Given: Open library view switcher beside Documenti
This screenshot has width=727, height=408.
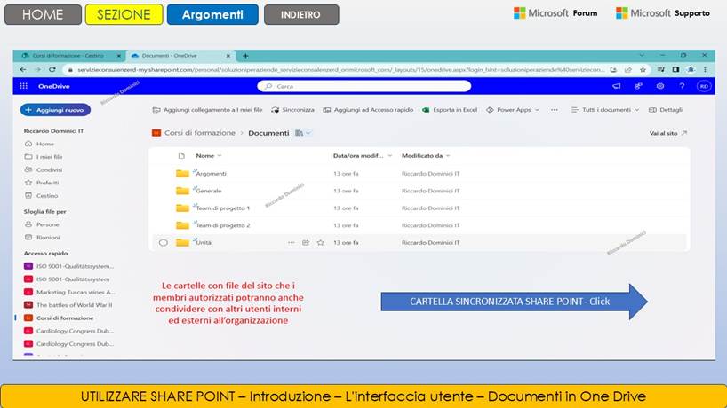Looking at the screenshot, I should (303, 133).
